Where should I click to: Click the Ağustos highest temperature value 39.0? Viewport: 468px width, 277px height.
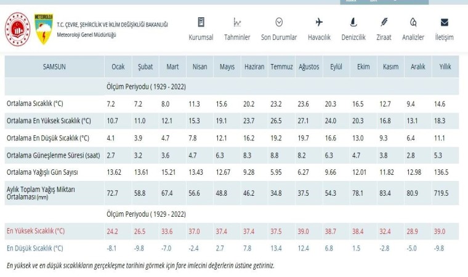click(304, 231)
